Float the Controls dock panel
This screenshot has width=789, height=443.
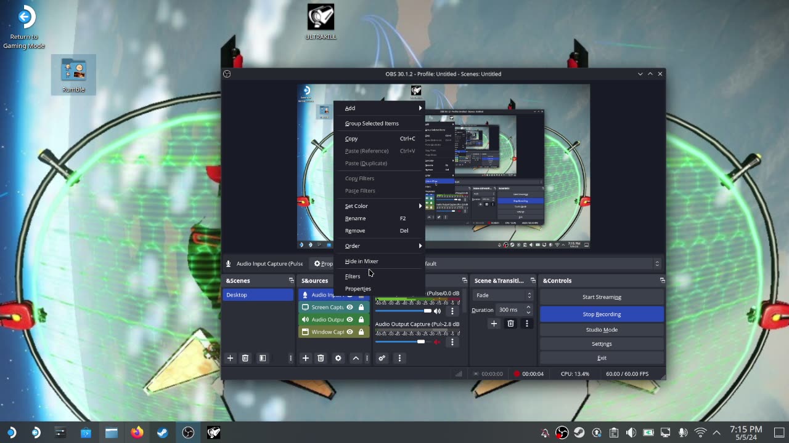662,281
